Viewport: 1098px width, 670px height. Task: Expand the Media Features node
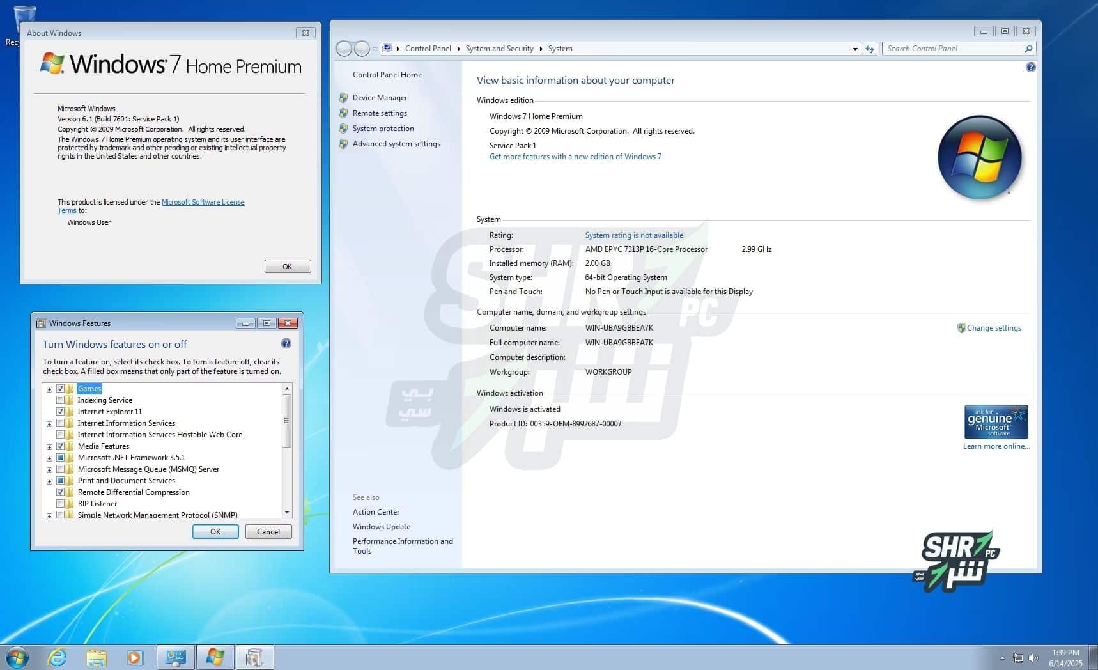(49, 446)
